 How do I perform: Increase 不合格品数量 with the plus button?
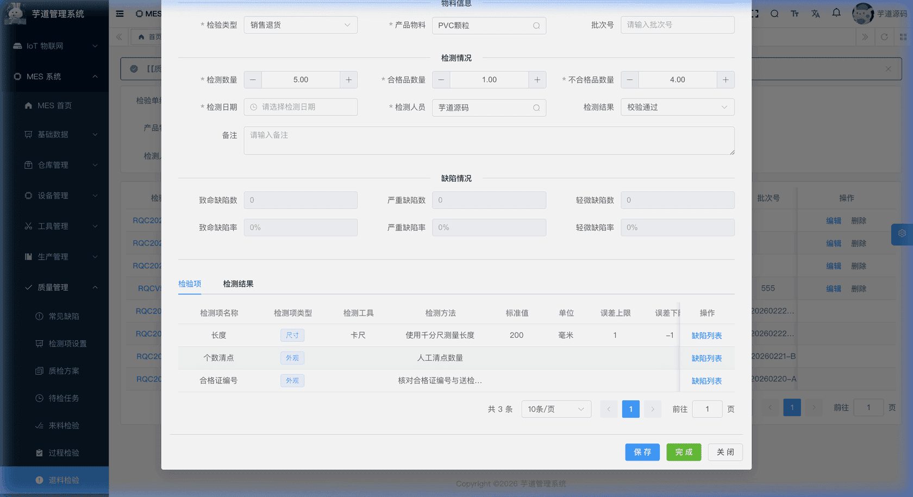(726, 80)
